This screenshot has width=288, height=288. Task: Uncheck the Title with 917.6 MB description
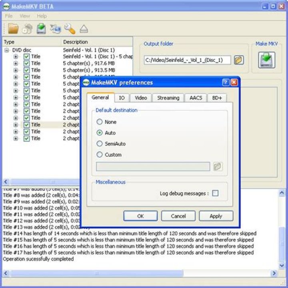pyautogui.click(x=27, y=63)
